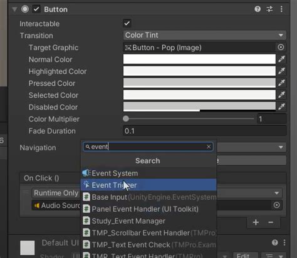Click the Navigation label
Image resolution: width=297 pixels, height=258 pixels.
38,148
